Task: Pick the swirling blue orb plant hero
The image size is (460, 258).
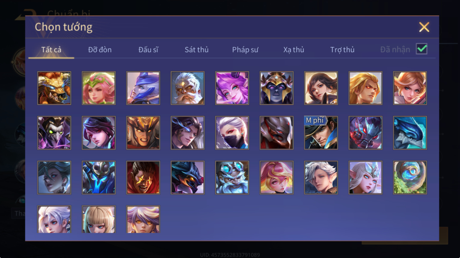Action: pos(410,177)
